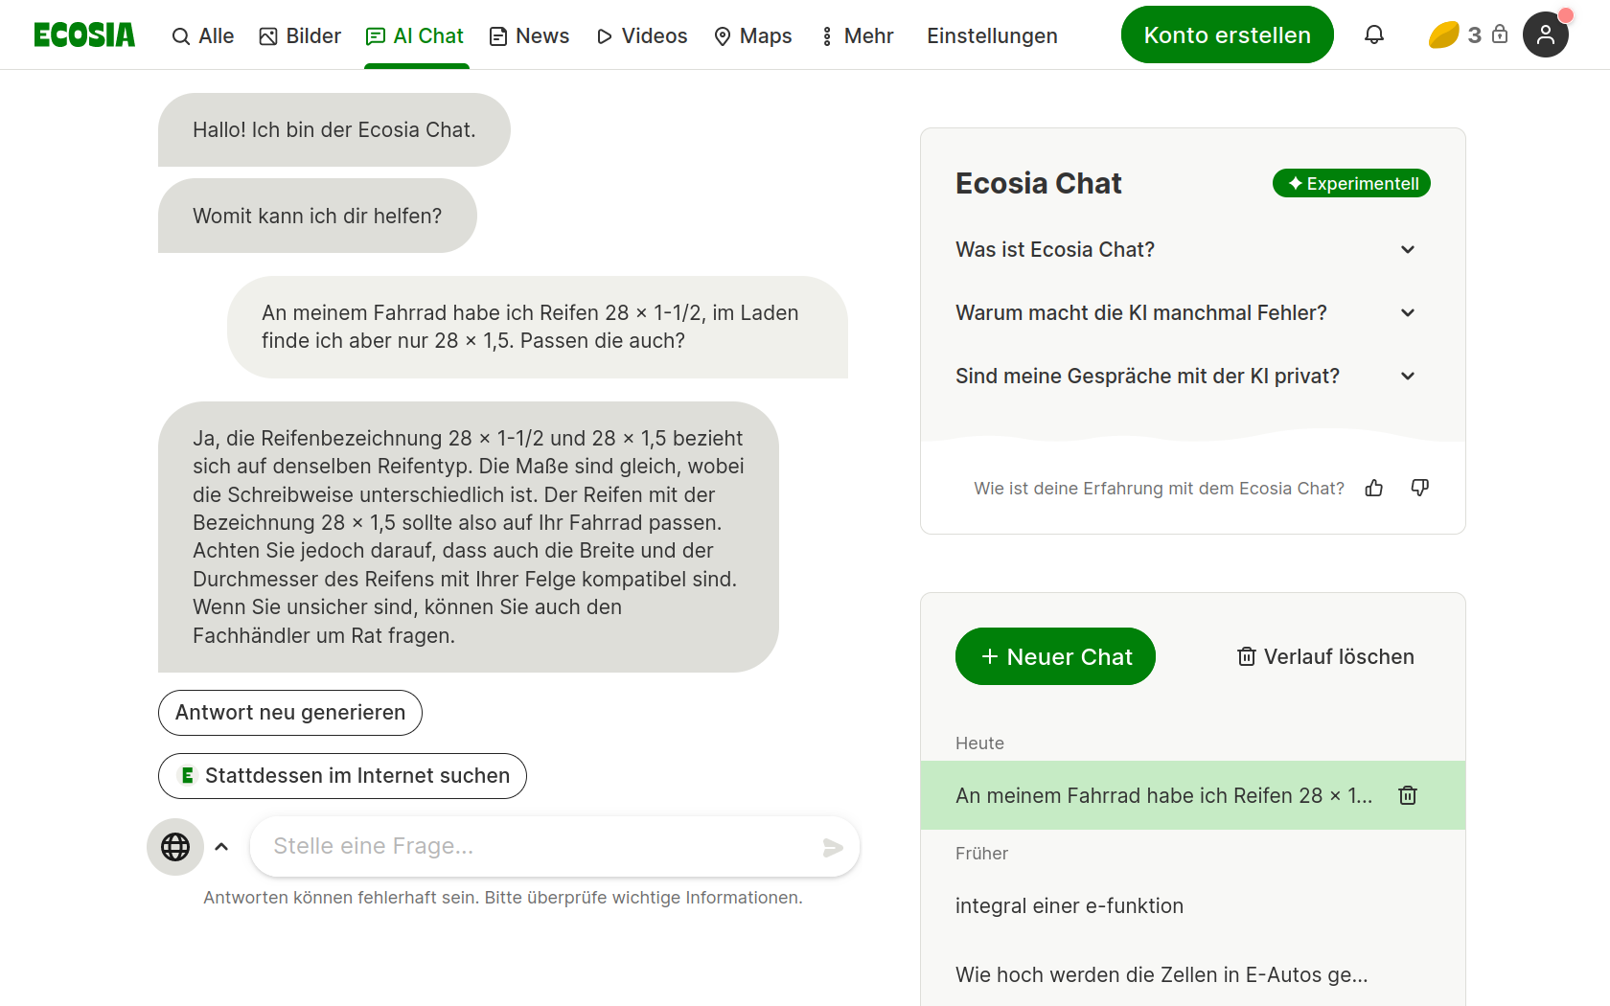Open the user profile avatar
The image size is (1610, 1006).
click(1545, 35)
